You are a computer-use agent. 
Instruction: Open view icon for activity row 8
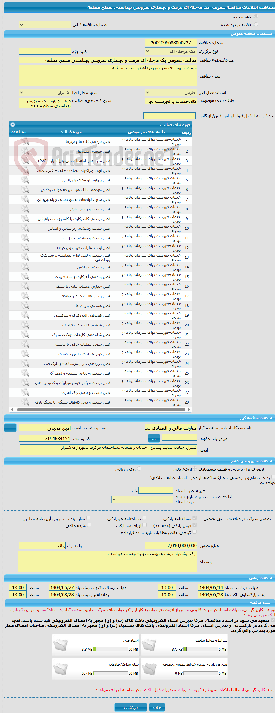[x=25, y=209]
